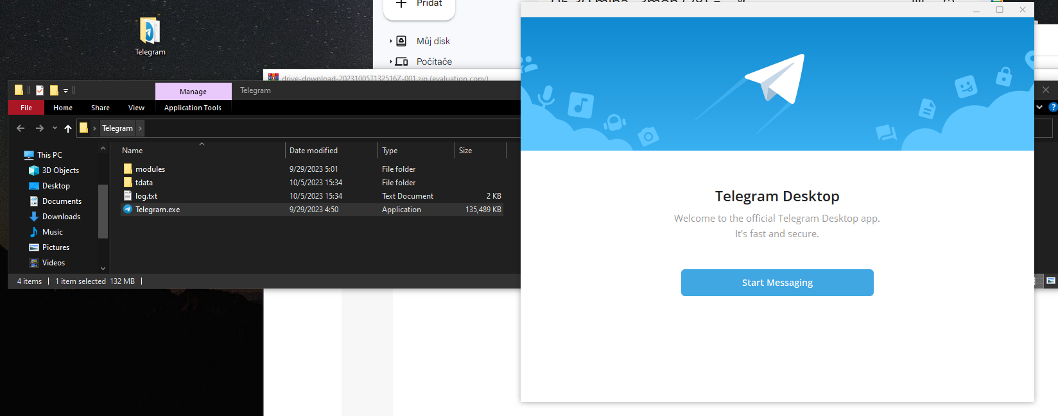
Task: Click Explorer ribbon help question mark icon
Action: [1053, 107]
